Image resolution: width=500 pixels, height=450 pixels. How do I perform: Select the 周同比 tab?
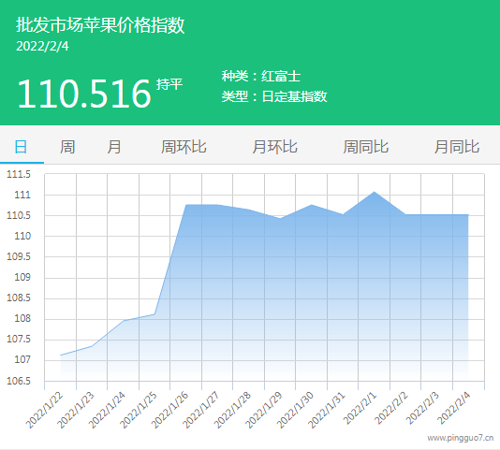click(366, 147)
